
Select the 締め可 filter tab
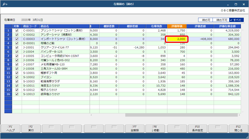tap(206, 20)
